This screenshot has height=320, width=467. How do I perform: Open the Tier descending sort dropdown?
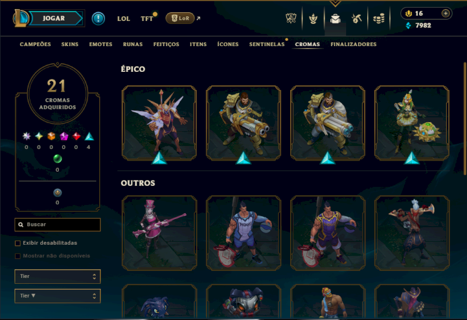click(57, 296)
